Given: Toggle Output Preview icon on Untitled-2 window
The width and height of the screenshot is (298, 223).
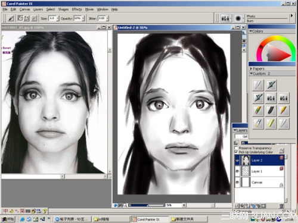Looking at the screenshot, I should tap(244, 41).
